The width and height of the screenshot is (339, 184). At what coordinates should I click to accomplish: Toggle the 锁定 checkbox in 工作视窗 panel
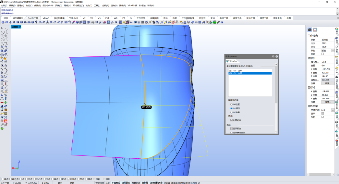(x=322, y=54)
